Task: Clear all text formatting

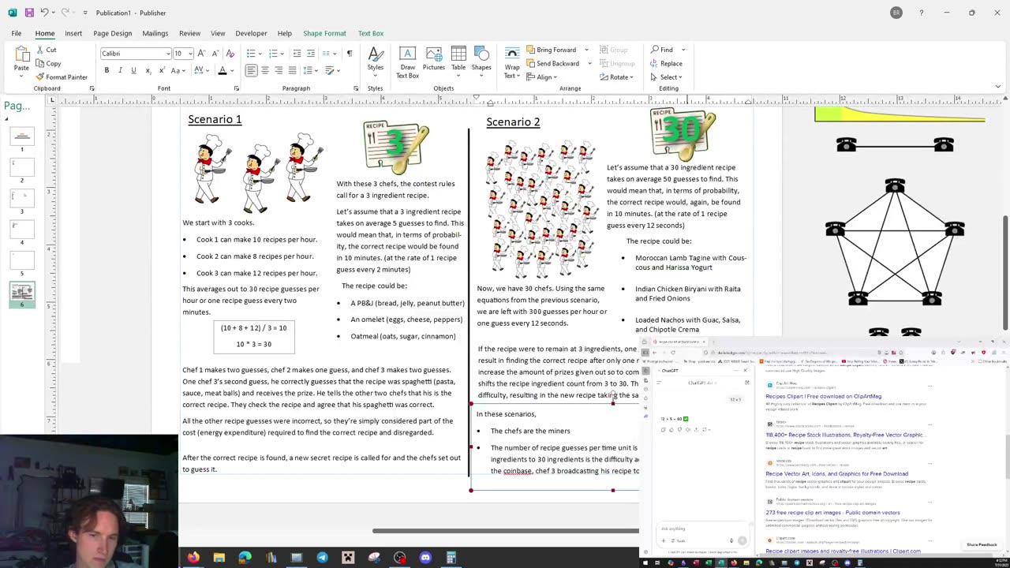Action: point(230,54)
